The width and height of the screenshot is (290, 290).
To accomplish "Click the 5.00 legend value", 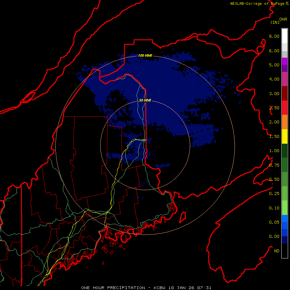I will click(274, 65).
